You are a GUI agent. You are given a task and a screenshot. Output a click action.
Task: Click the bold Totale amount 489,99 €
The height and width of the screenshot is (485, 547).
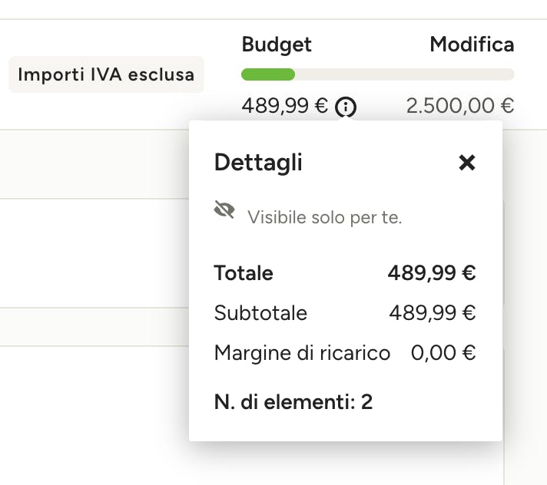pyautogui.click(x=432, y=273)
